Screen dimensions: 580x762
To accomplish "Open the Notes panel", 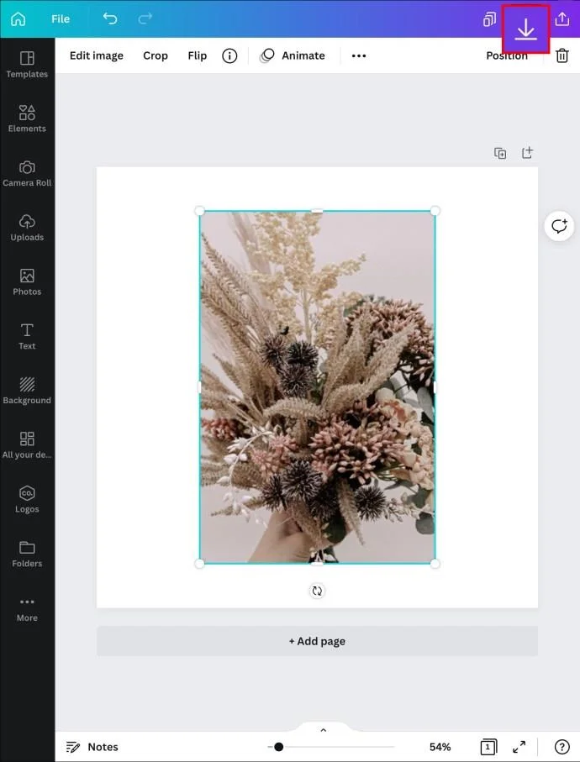I will tap(92, 747).
